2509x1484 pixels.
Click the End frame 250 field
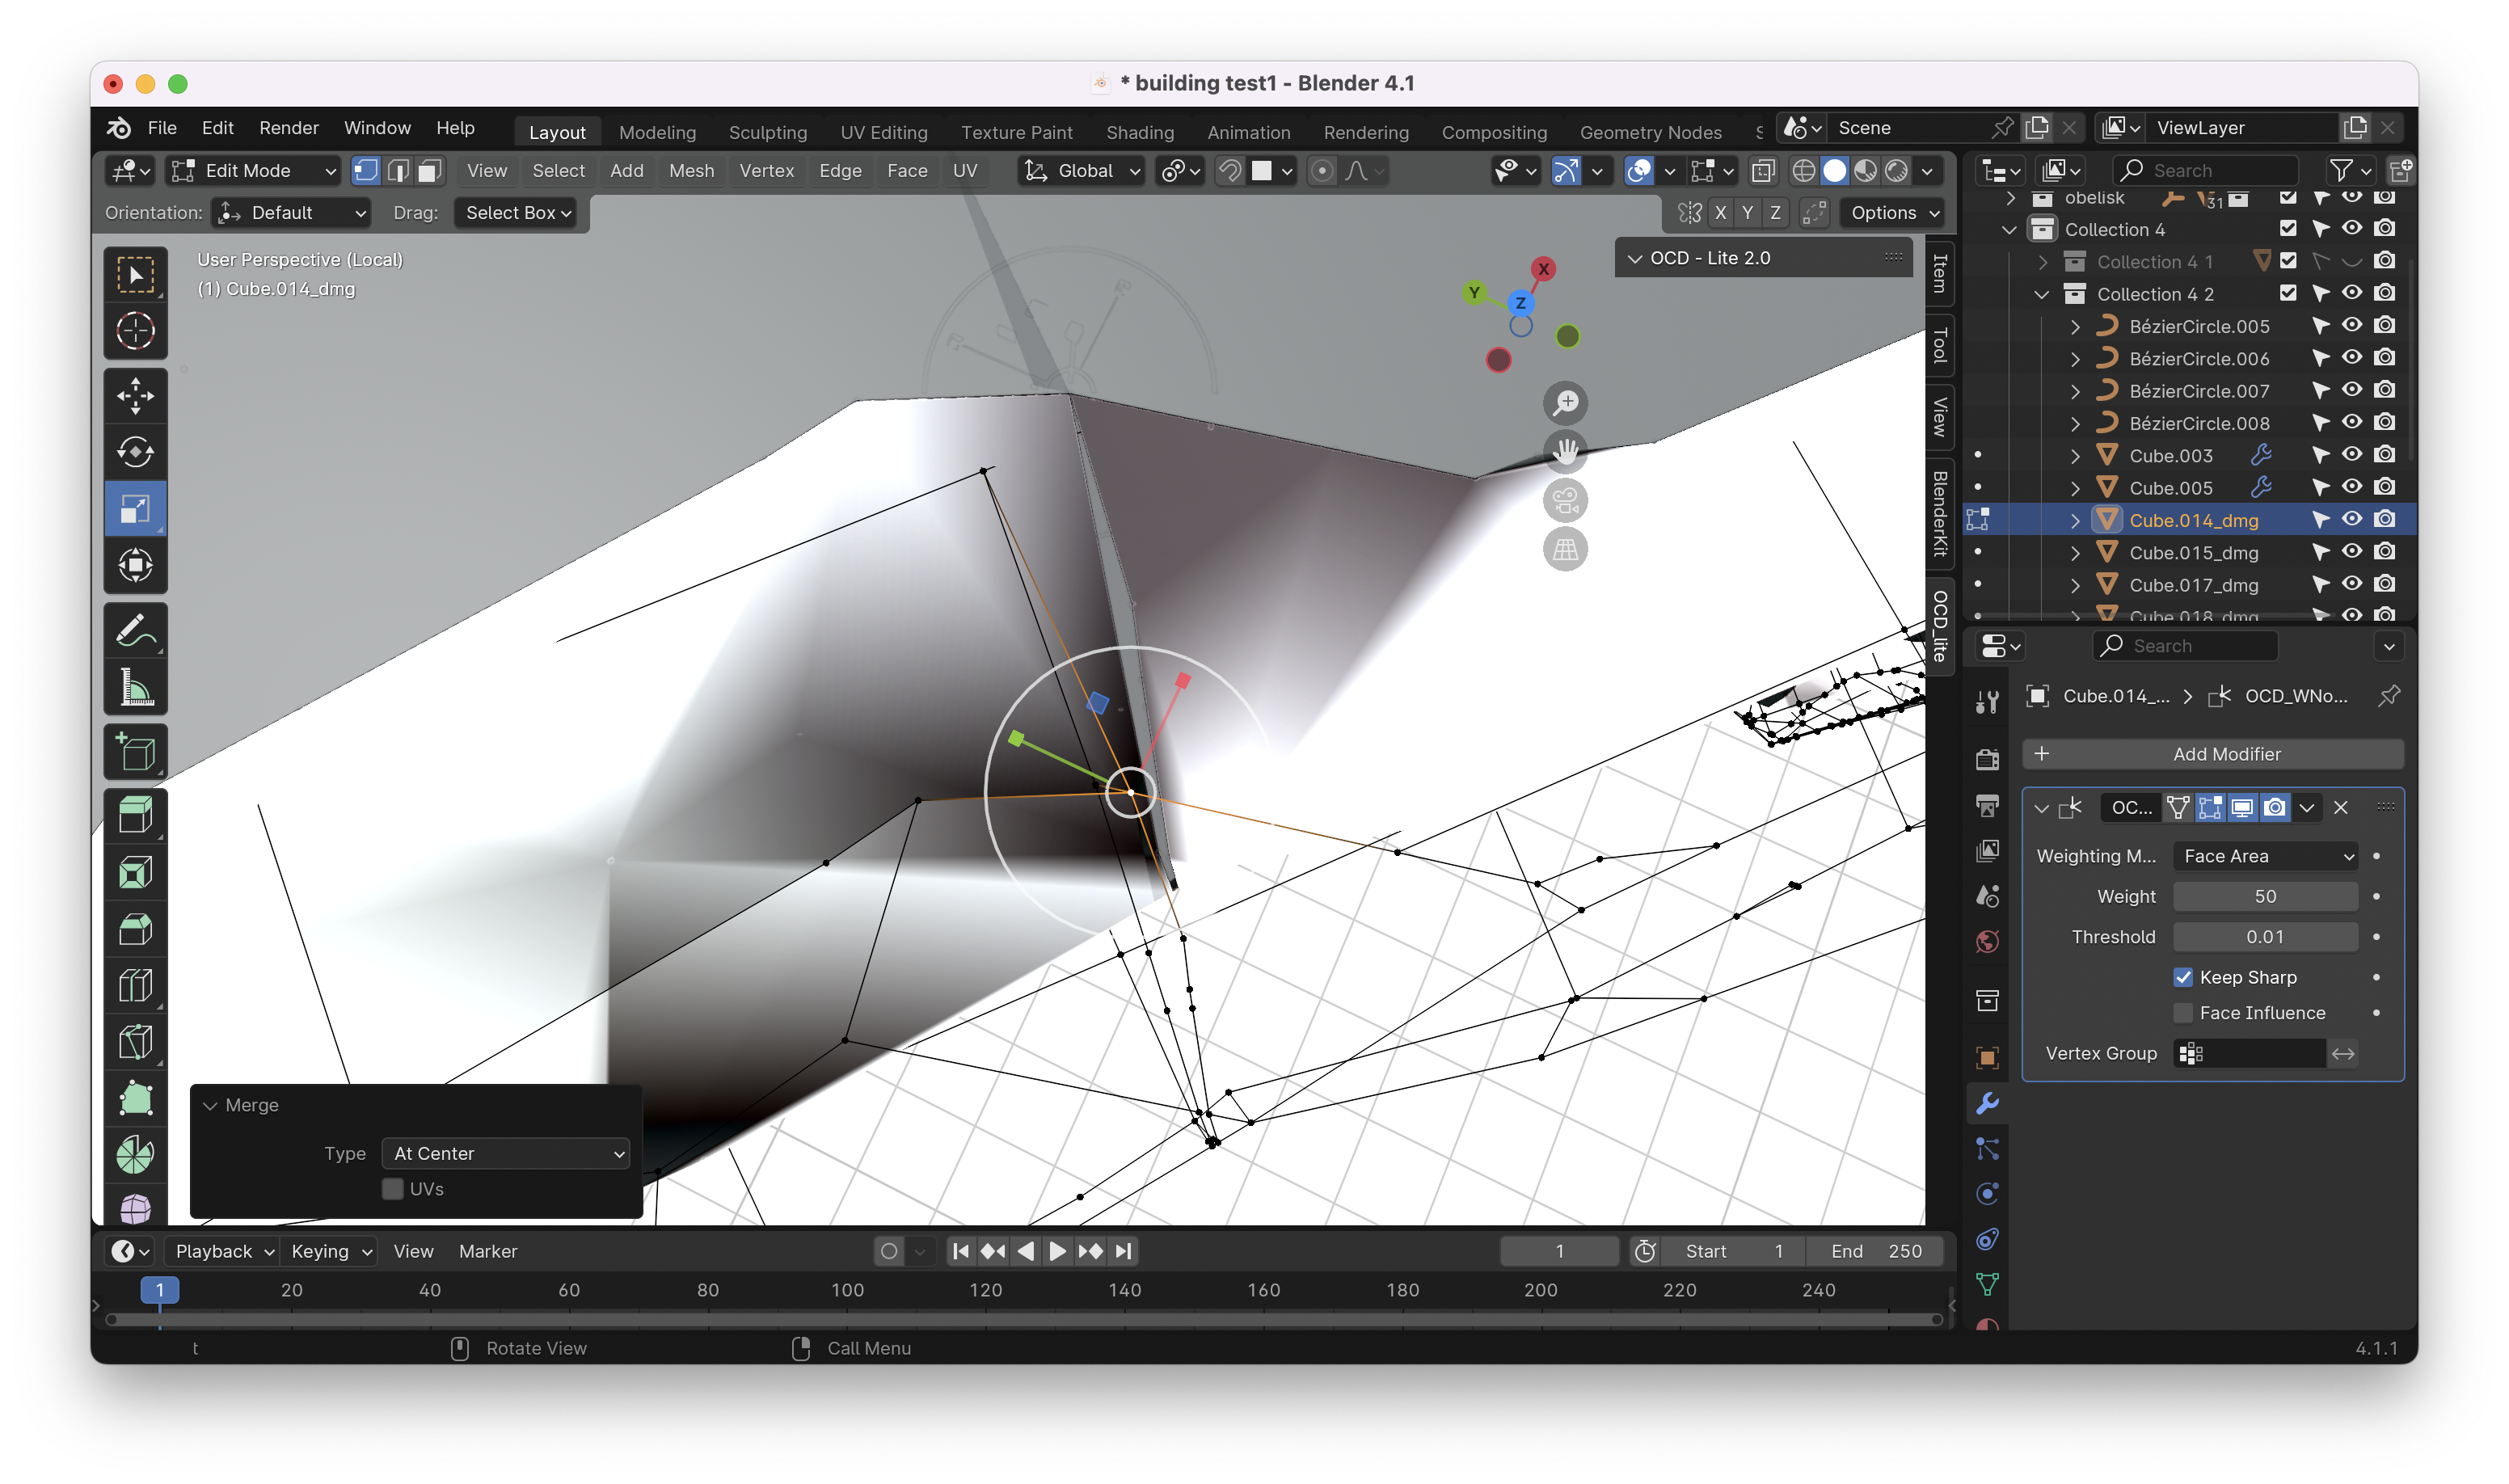pos(1876,1251)
